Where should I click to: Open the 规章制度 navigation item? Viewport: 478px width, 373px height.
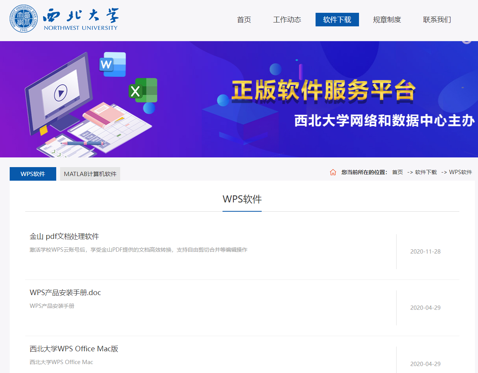pos(387,20)
